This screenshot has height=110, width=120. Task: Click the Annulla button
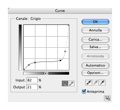95,30
